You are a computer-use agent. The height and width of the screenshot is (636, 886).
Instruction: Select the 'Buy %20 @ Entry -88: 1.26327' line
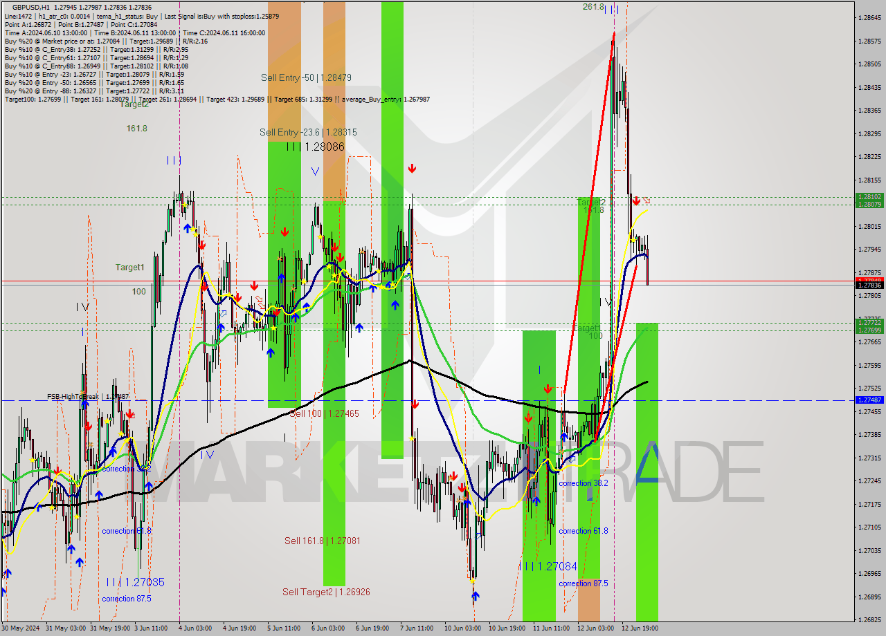pos(94,91)
